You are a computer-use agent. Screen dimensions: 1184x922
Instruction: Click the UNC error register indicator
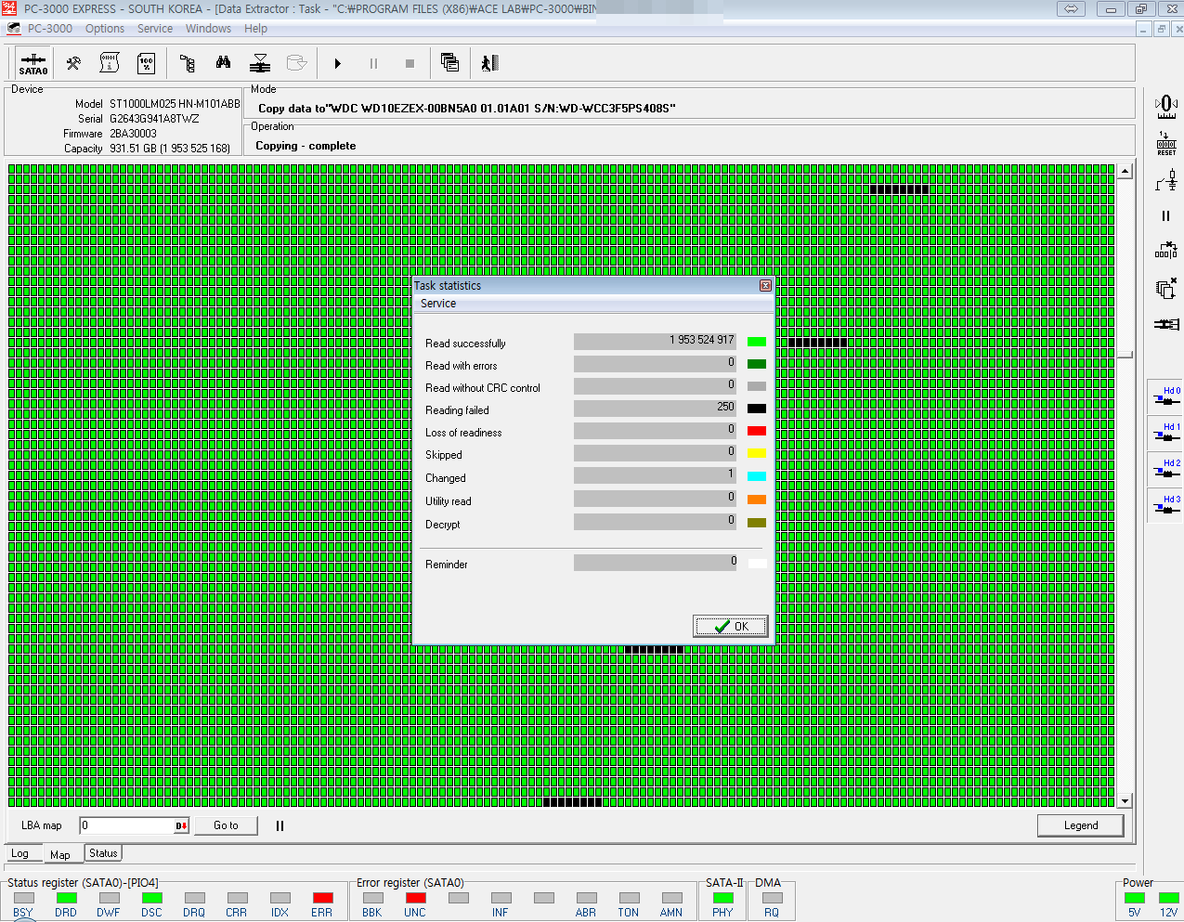[x=415, y=898]
